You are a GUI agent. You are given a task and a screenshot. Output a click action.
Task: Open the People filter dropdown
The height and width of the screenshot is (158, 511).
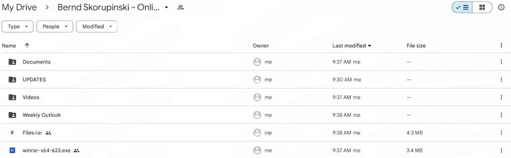55,26
